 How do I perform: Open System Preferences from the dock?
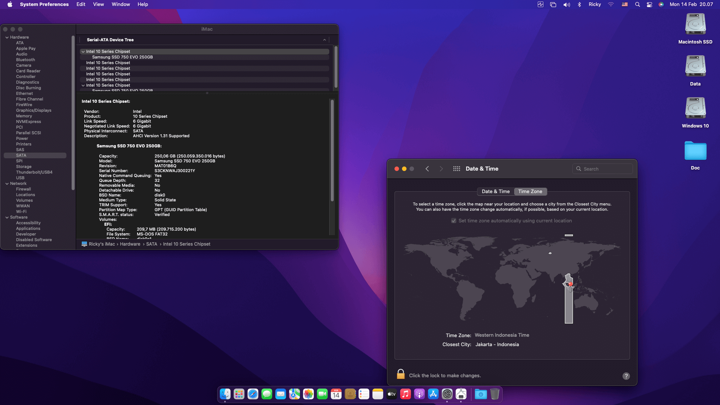(x=447, y=394)
